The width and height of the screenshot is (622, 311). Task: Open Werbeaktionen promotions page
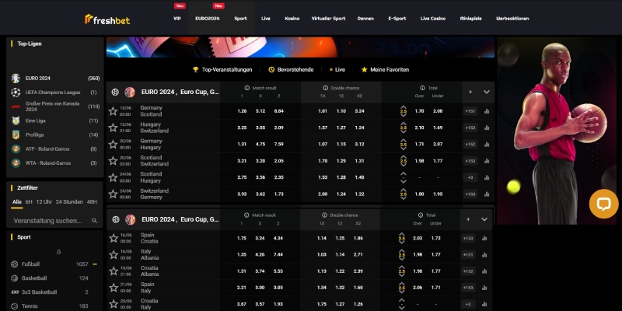(x=512, y=19)
